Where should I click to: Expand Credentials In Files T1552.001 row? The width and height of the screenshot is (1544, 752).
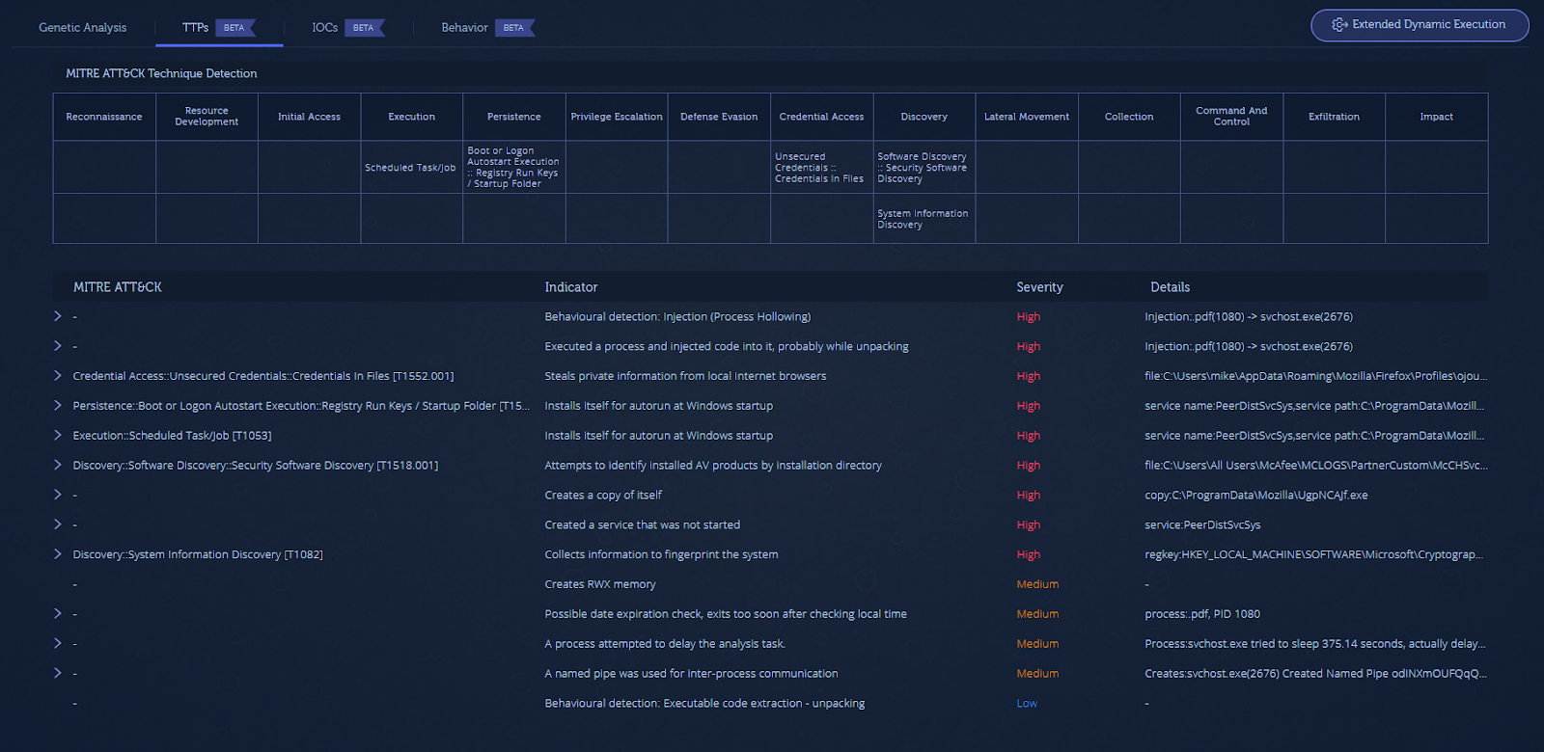click(x=58, y=376)
